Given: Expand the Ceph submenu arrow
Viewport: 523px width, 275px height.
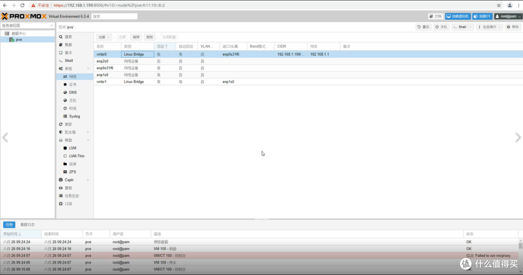Looking at the screenshot, I should click(x=89, y=180).
